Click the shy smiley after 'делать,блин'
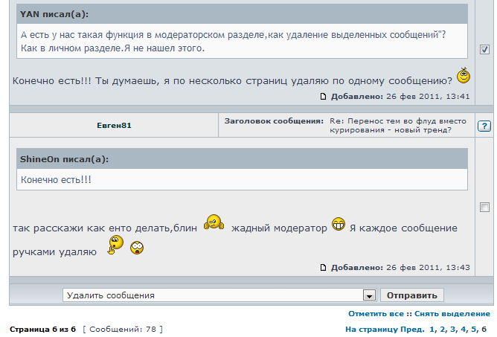Screen dimensions: 497x337 [214, 222]
